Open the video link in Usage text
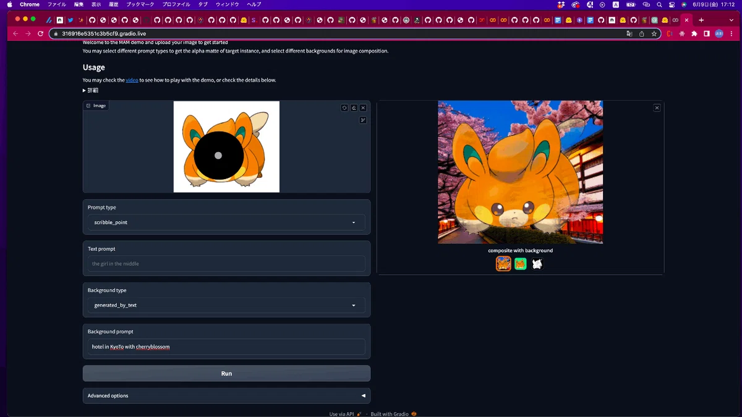Screen dimensions: 742x417 tap(132, 80)
